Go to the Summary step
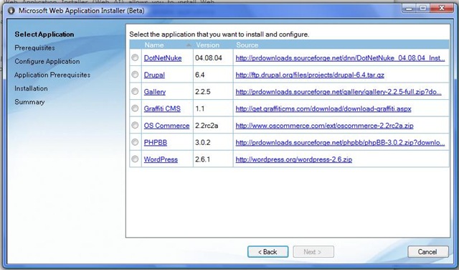This screenshot has height=270, width=459. click(x=29, y=102)
